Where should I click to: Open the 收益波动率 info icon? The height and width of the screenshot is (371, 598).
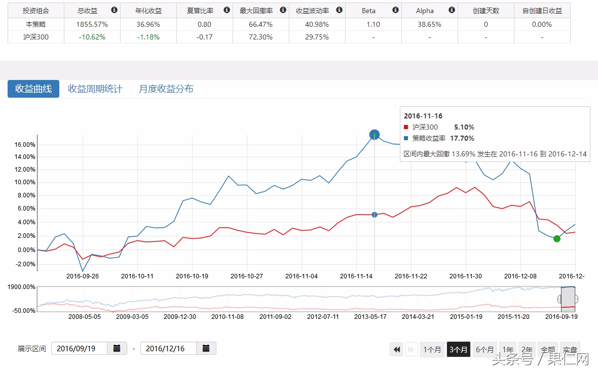coord(339,10)
